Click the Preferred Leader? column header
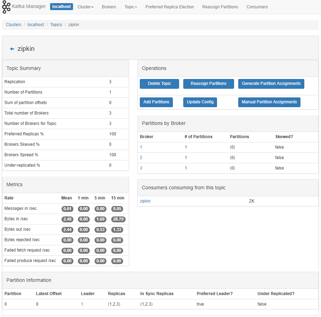 click(215, 294)
